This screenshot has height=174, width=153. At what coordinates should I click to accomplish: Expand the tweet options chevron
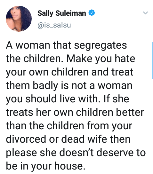click(x=145, y=13)
